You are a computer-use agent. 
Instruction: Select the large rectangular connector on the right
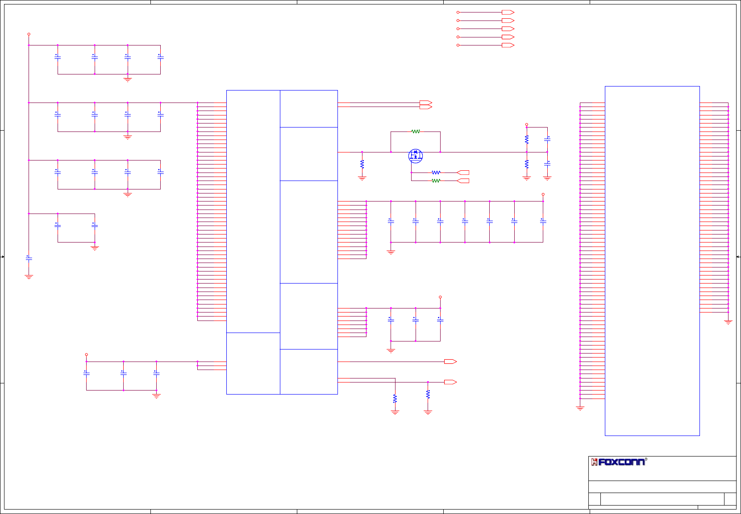pos(652,261)
